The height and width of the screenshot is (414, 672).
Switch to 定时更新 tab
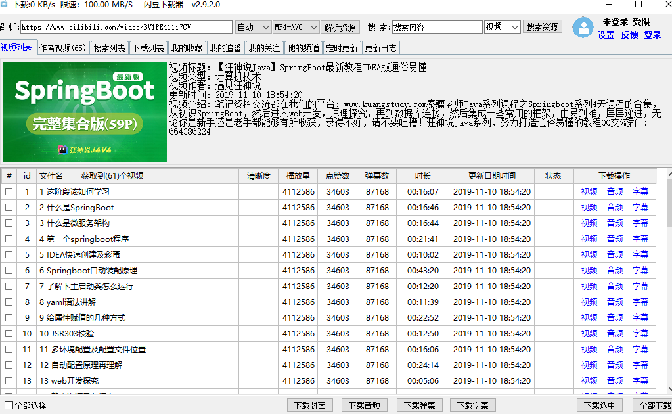pyautogui.click(x=342, y=48)
